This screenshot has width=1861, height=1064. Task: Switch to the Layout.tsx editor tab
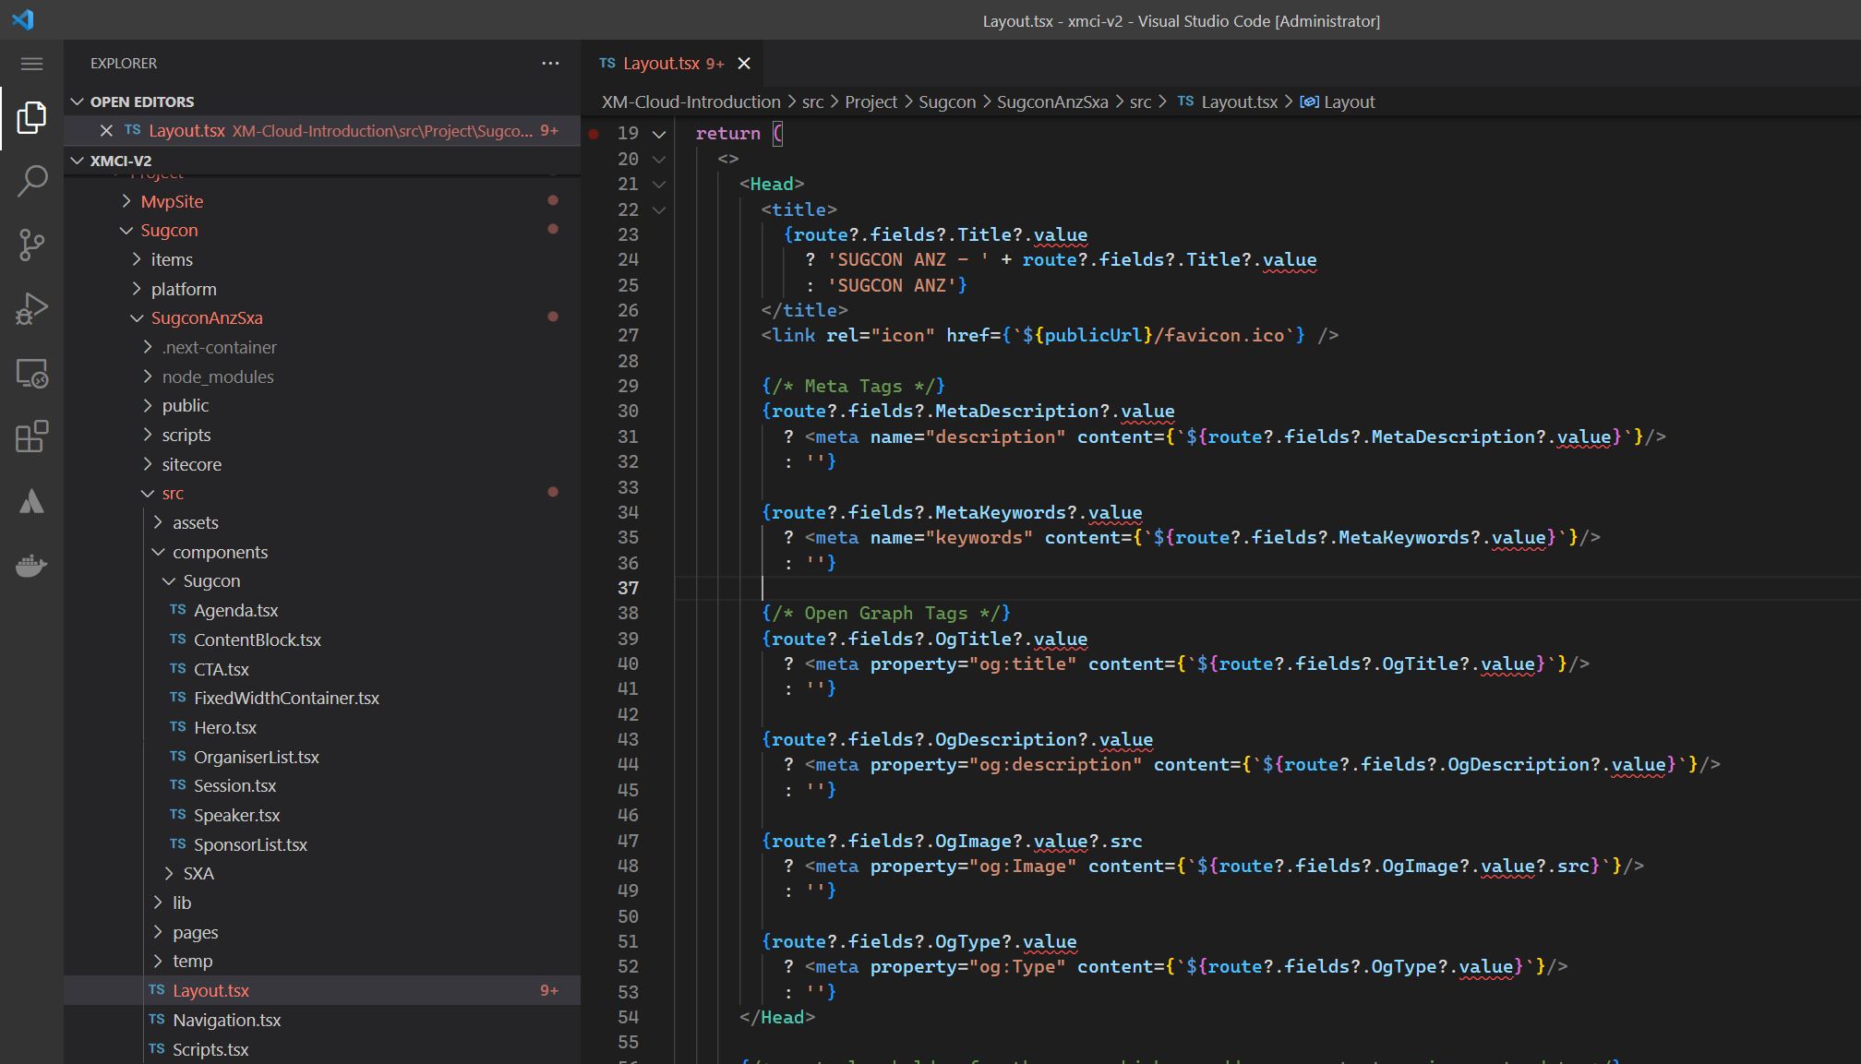pos(662,64)
